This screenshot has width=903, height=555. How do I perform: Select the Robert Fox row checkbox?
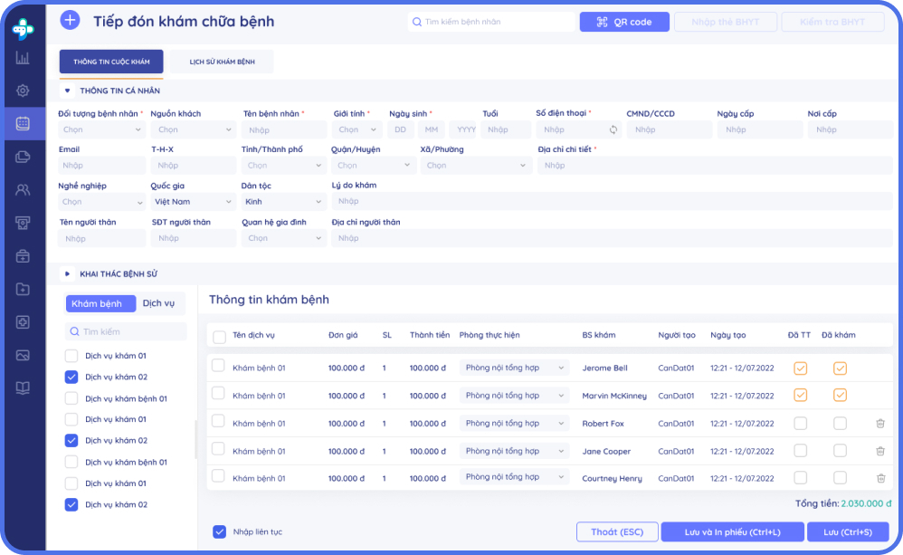click(218, 421)
